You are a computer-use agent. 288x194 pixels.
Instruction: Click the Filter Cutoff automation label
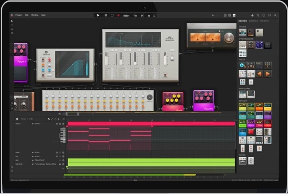coord(39,160)
